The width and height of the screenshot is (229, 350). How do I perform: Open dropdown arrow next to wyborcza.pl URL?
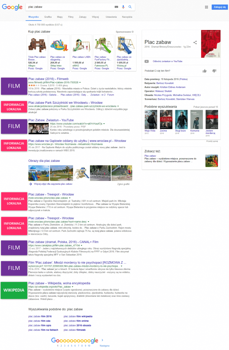click(x=122, y=266)
